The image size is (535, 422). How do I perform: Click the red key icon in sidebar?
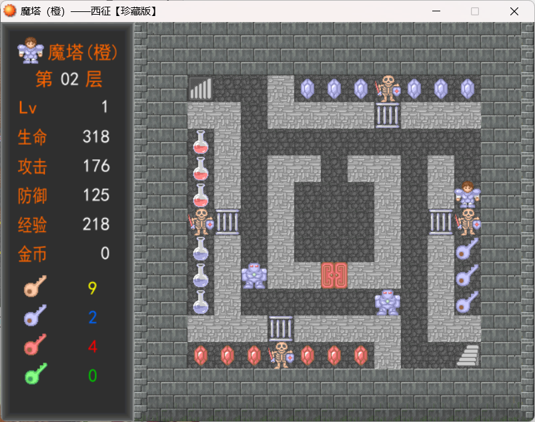35,345
